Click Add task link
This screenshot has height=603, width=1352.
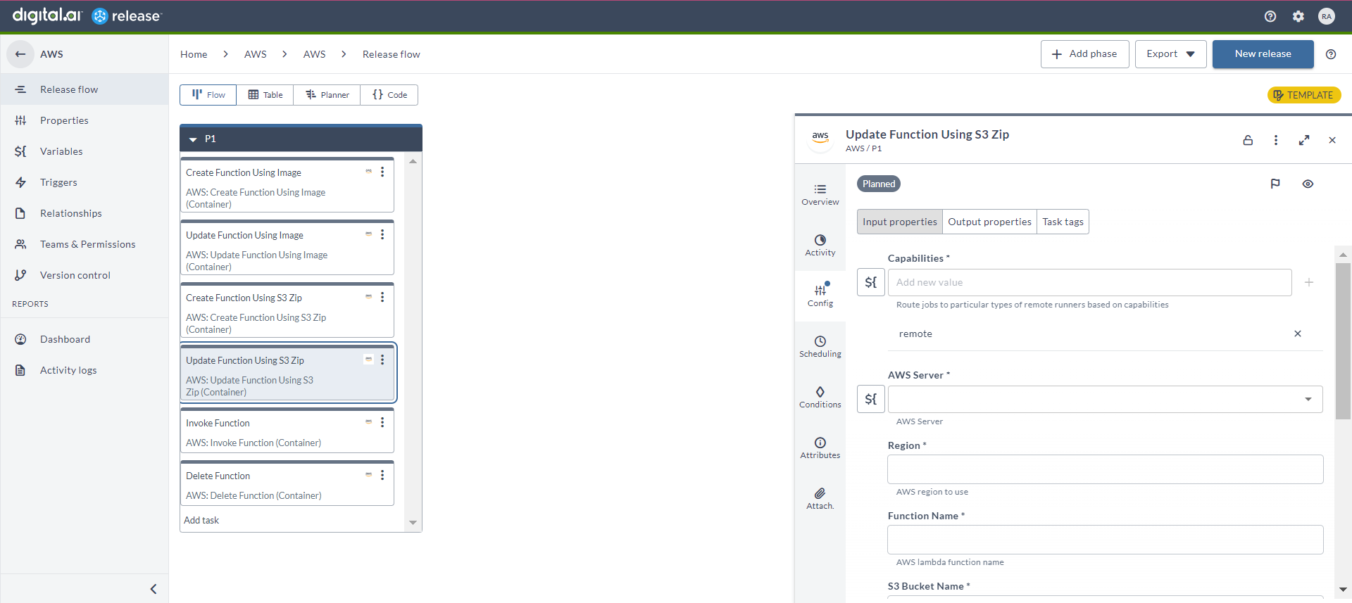point(201,520)
